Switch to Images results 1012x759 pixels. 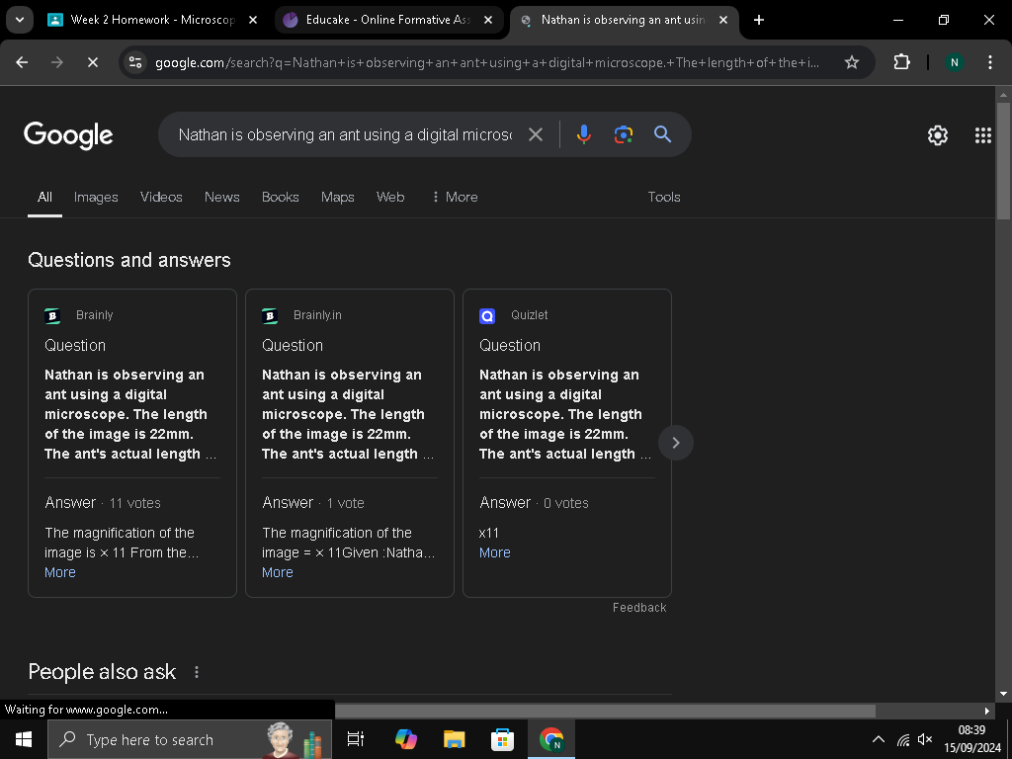point(96,197)
